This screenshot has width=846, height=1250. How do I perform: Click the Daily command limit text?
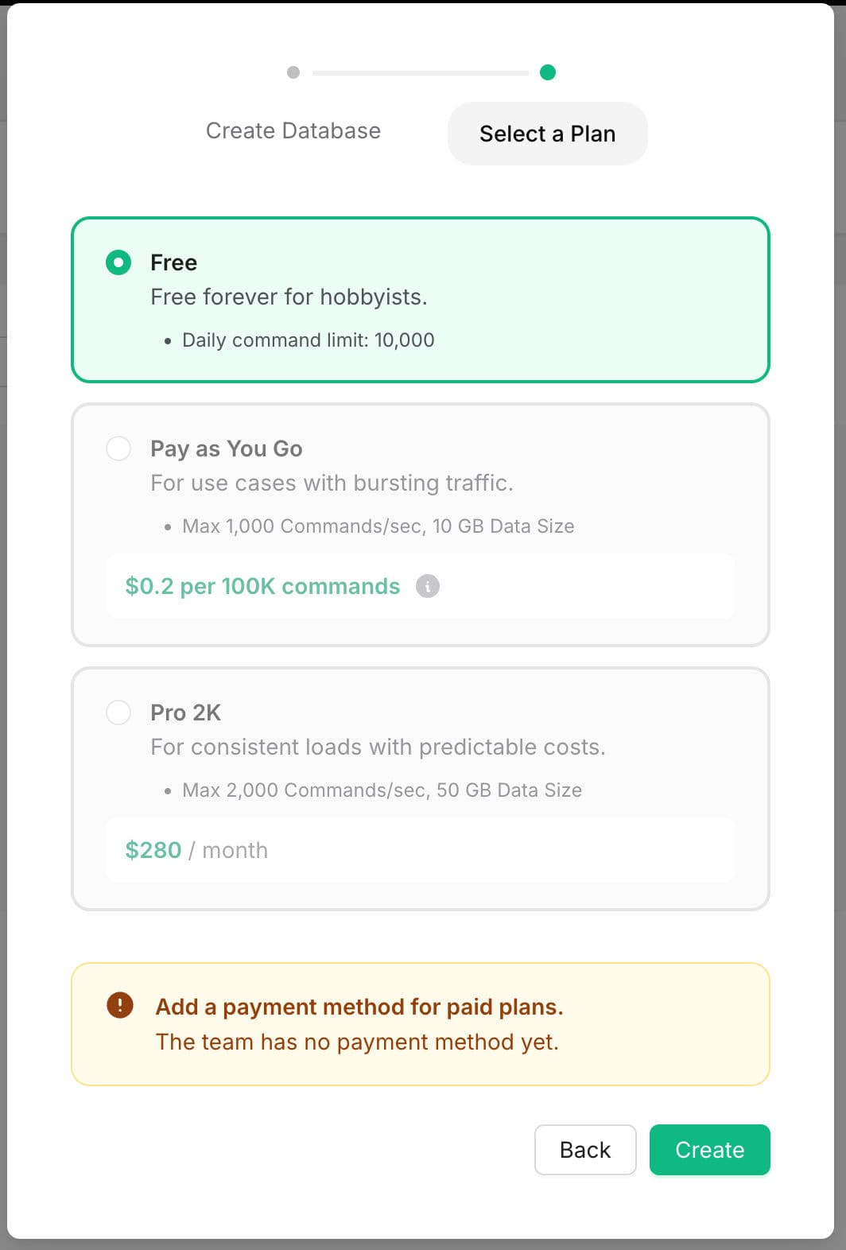click(x=308, y=340)
